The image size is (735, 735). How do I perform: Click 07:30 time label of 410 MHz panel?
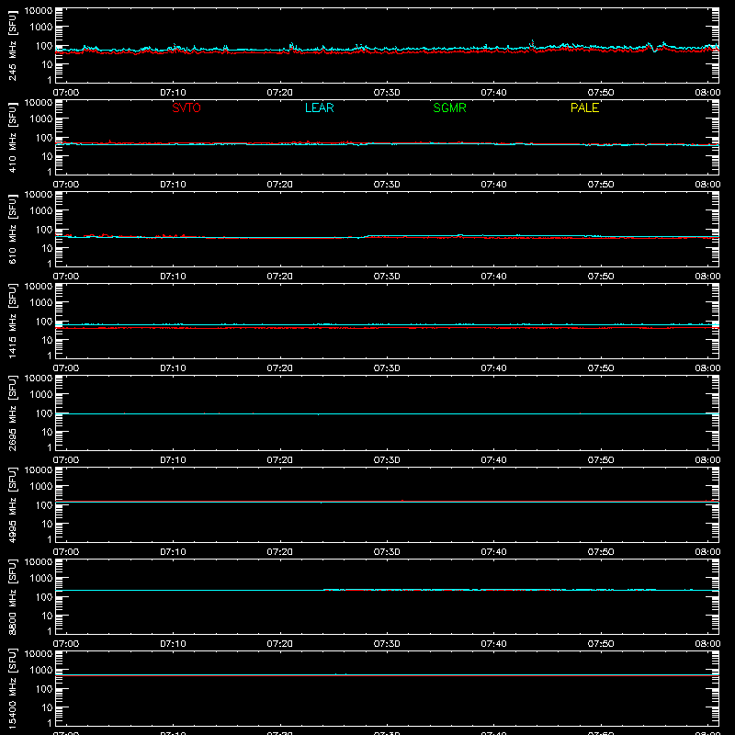point(387,185)
